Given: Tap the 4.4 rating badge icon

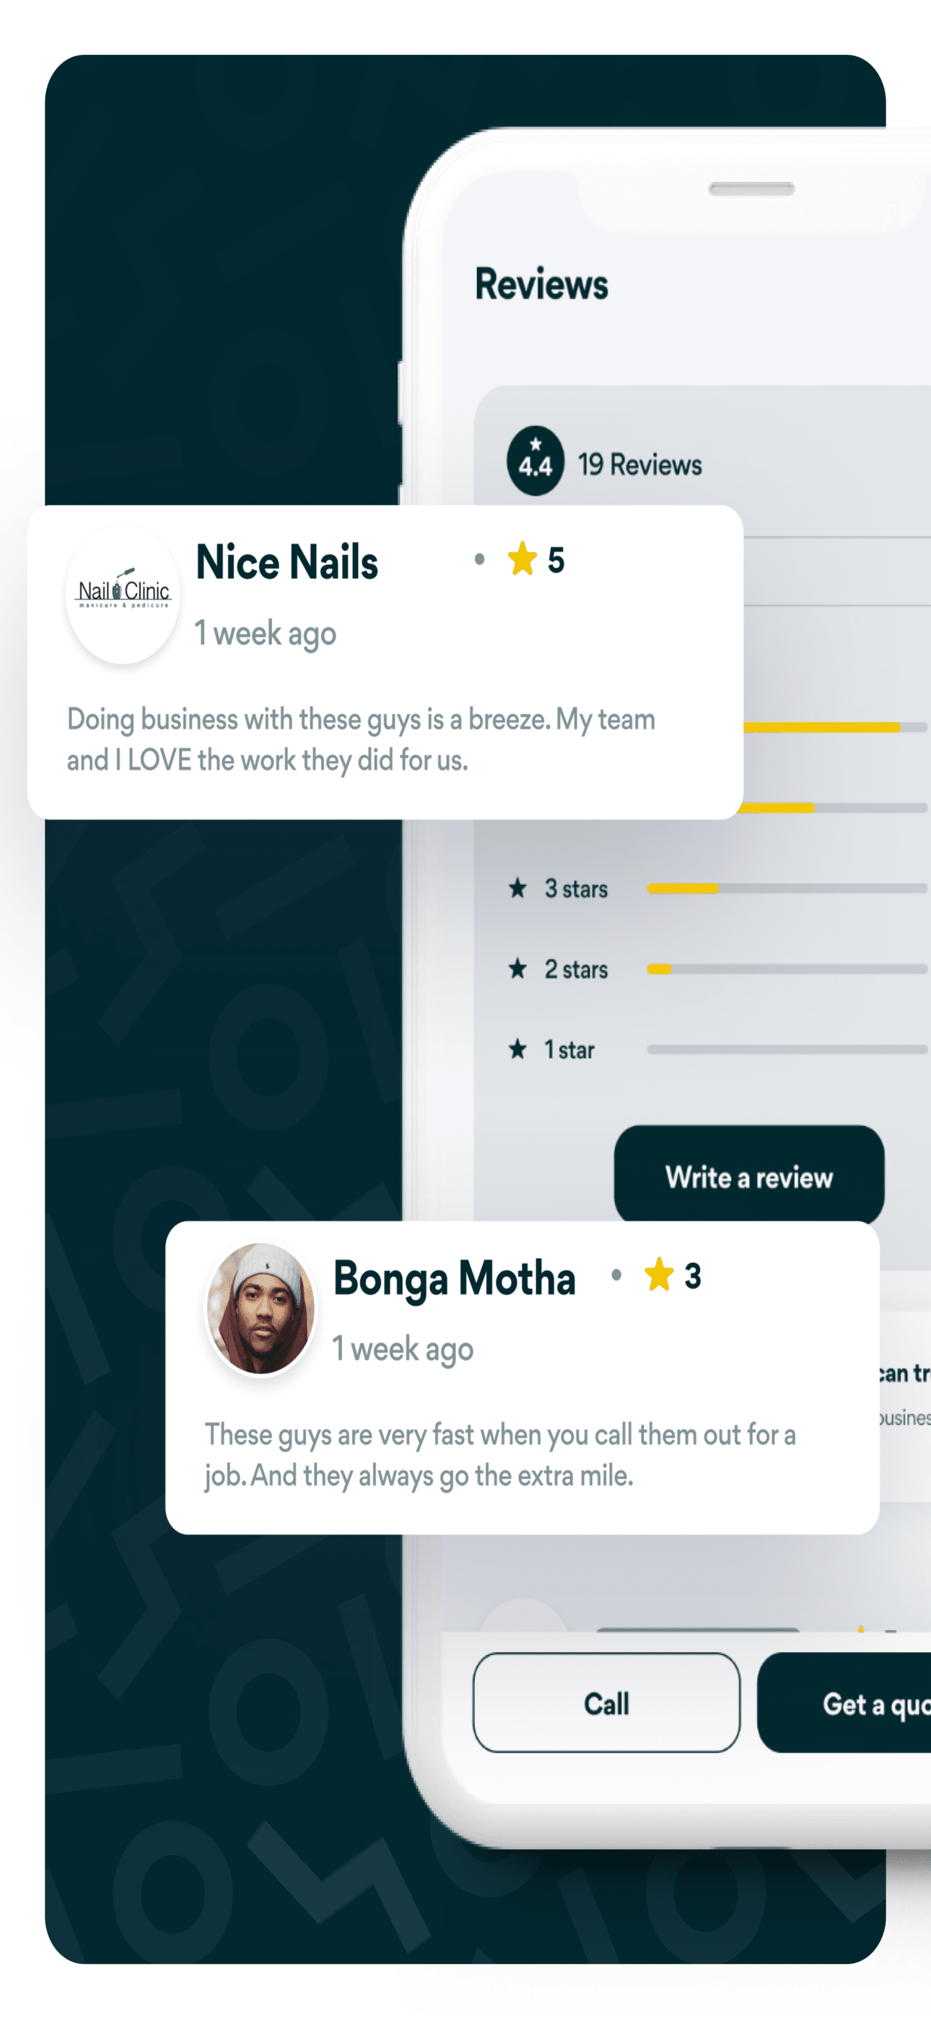Looking at the screenshot, I should pyautogui.click(x=536, y=460).
